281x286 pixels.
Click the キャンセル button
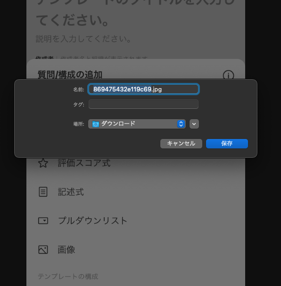point(181,144)
